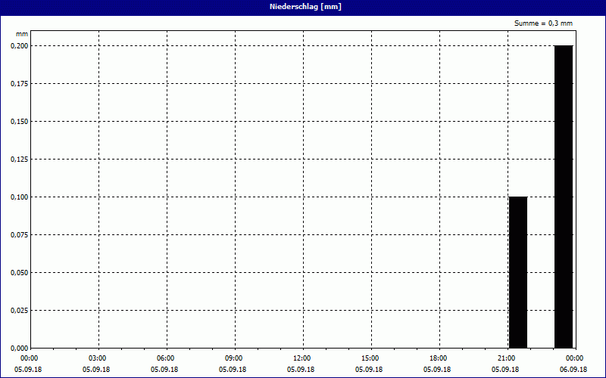Click the 0,125 y-axis value

click(19, 159)
